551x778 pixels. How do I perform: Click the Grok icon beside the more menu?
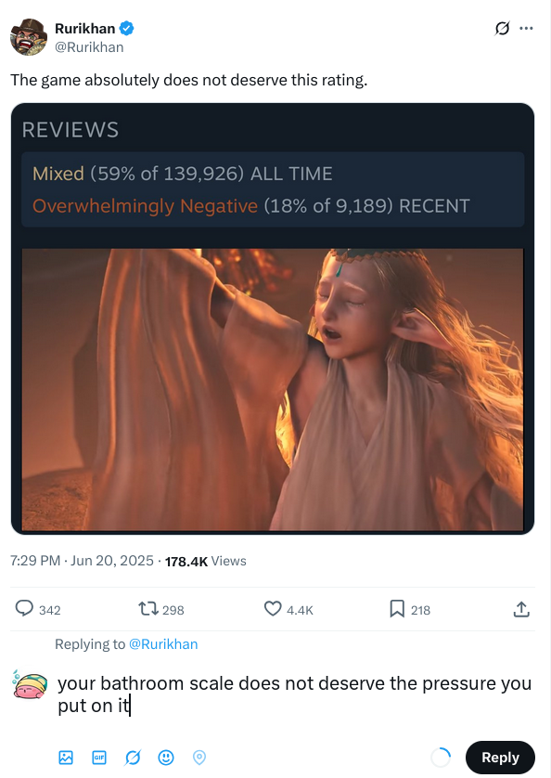[502, 28]
